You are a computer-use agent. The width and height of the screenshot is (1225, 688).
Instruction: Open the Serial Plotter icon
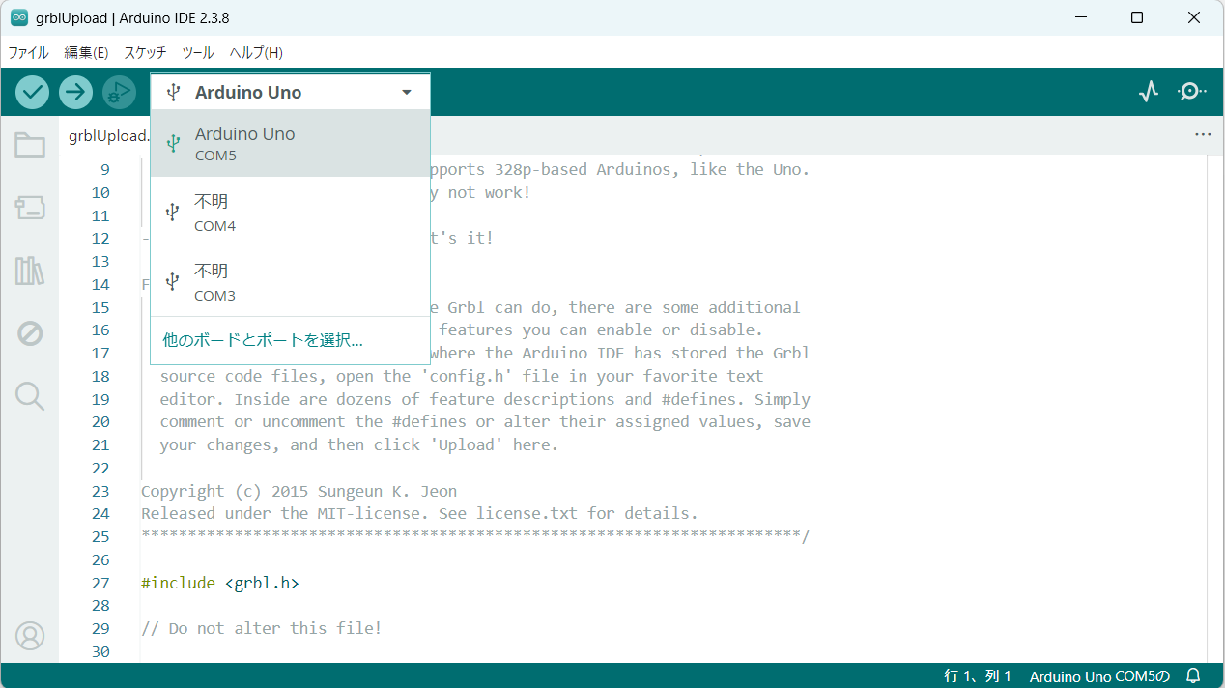pos(1148,92)
